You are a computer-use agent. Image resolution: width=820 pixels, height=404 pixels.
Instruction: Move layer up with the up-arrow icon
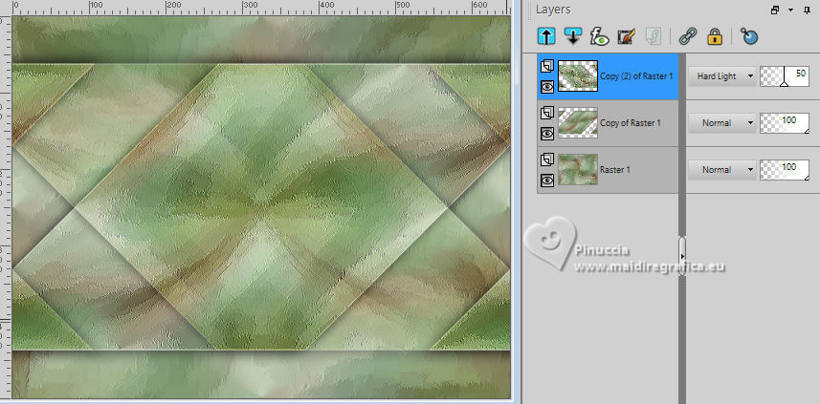click(546, 36)
